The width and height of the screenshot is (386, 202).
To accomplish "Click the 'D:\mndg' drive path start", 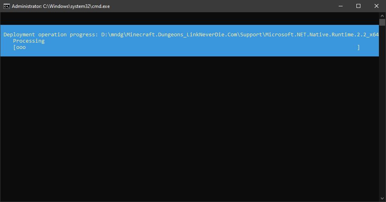I will tap(112, 35).
